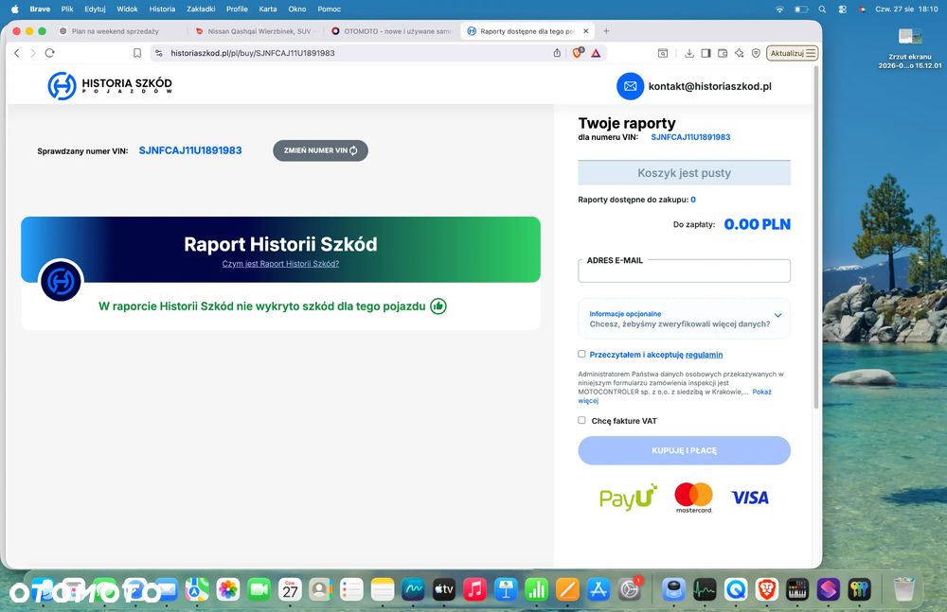
Task: Open Photos from the dock
Action: 228,589
